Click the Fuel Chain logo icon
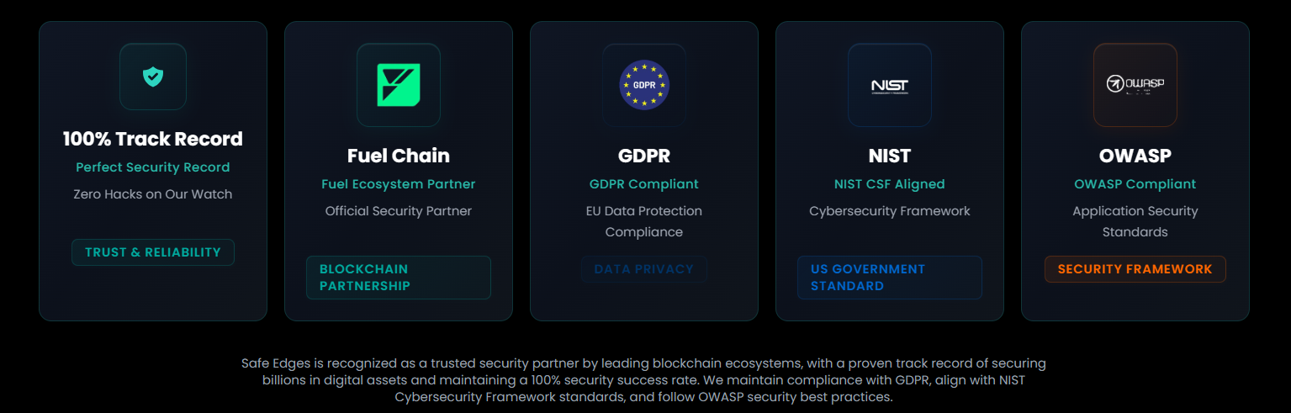 (x=398, y=85)
